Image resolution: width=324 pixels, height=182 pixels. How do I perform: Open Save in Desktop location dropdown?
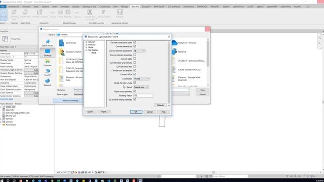click(x=79, y=35)
